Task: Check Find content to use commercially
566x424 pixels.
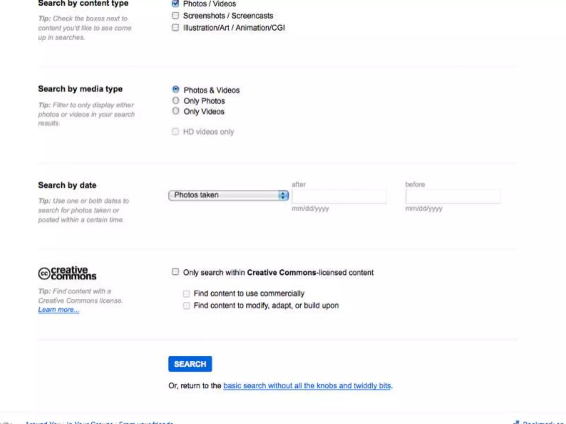Action: (187, 293)
